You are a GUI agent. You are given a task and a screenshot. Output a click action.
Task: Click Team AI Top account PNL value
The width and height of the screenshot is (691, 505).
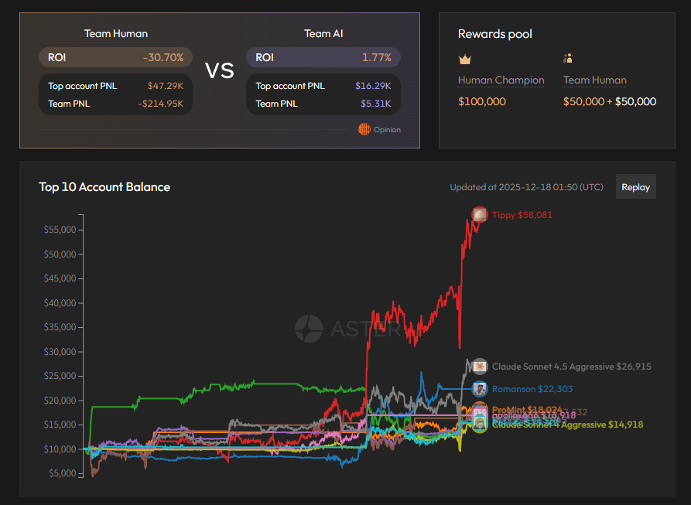click(373, 86)
